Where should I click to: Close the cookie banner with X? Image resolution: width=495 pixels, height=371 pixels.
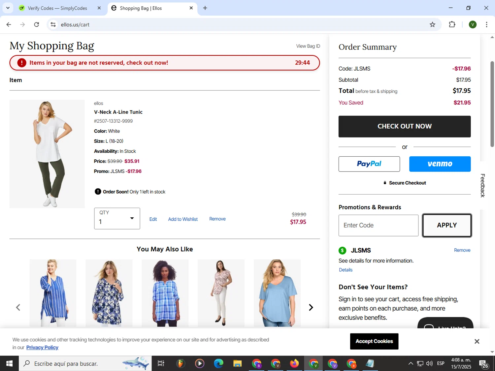coord(477,342)
